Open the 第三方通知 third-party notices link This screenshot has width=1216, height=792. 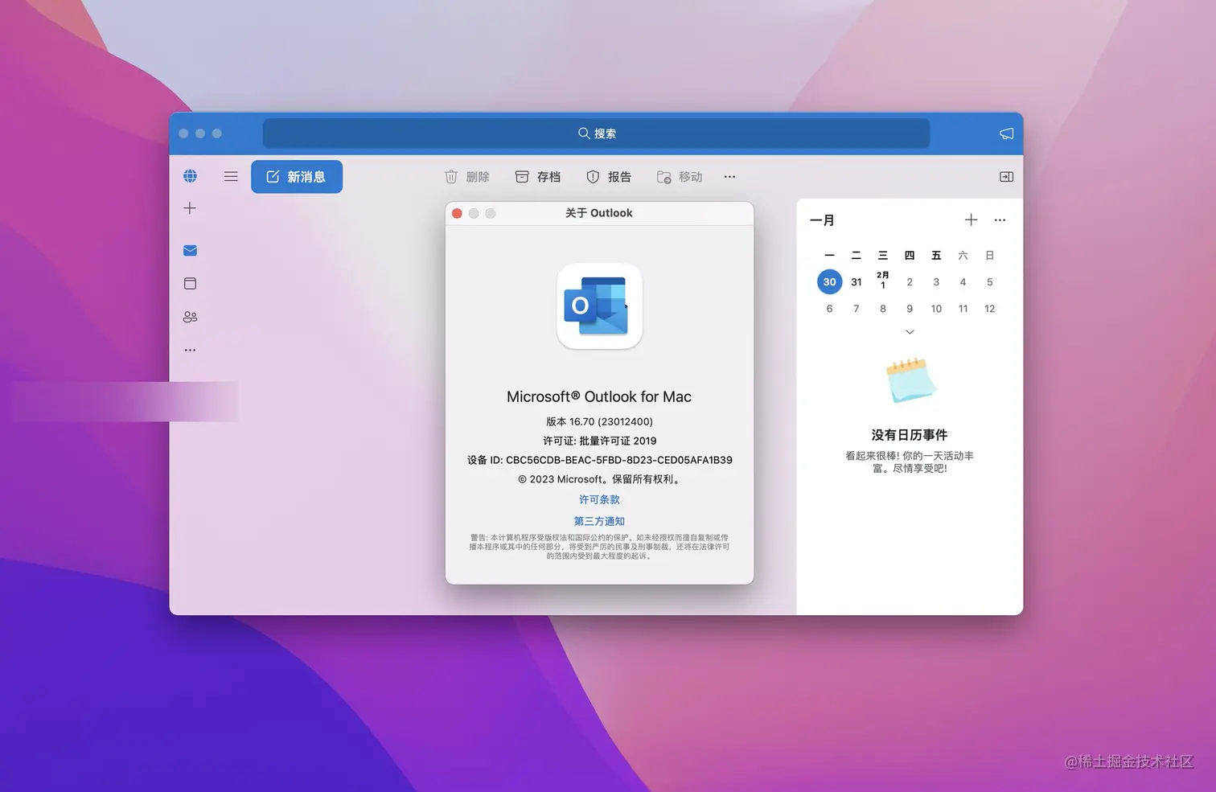point(599,521)
